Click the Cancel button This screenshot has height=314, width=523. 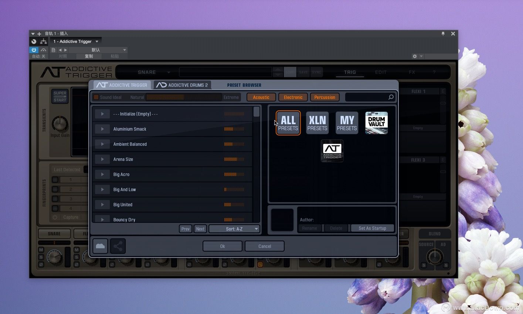[265, 246]
